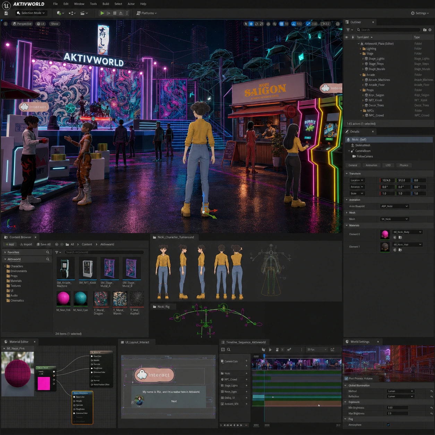Open the add-actor cube dropdown in toolbar
The width and height of the screenshot is (435, 435).
pyautogui.click(x=60, y=13)
